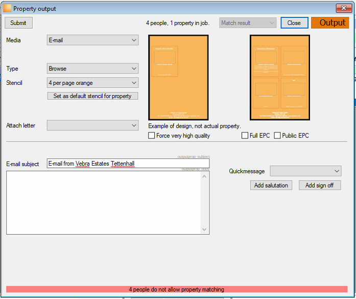Expand the Type dropdown set to Browse
The width and height of the screenshot is (356, 299).
point(92,68)
